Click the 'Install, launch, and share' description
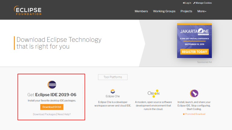This screenshot has width=232, height=130. [194, 106]
